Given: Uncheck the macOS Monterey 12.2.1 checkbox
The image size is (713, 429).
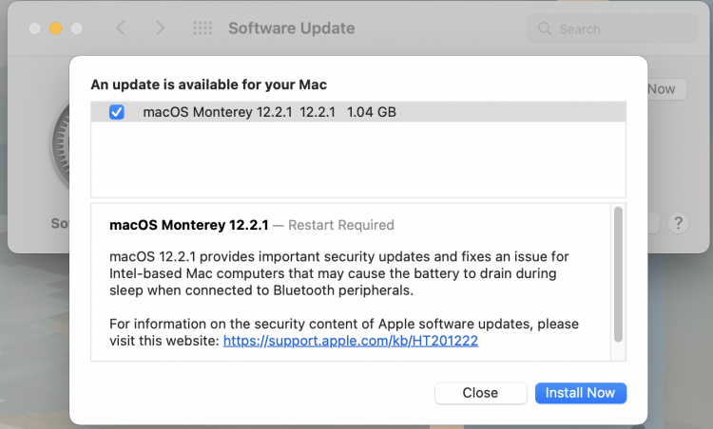Looking at the screenshot, I should coord(117,112).
